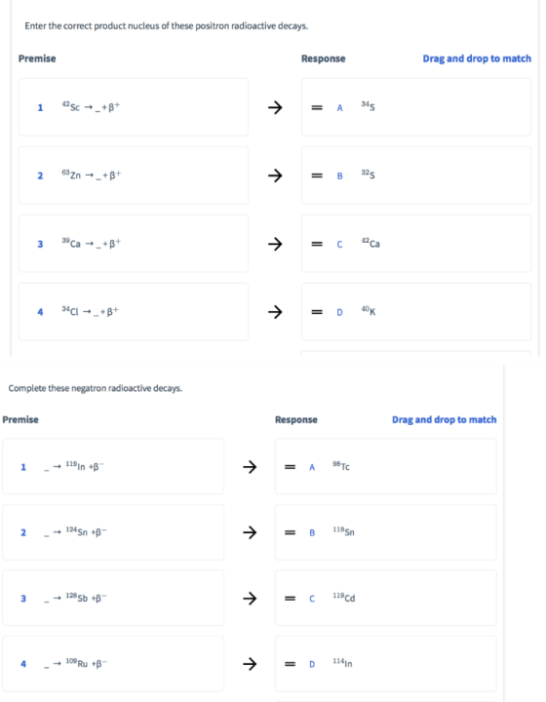Select response card D containing 40K

pyautogui.click(x=416, y=312)
